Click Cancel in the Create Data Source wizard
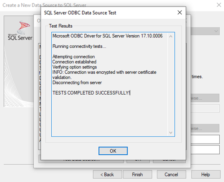 coord(171,174)
